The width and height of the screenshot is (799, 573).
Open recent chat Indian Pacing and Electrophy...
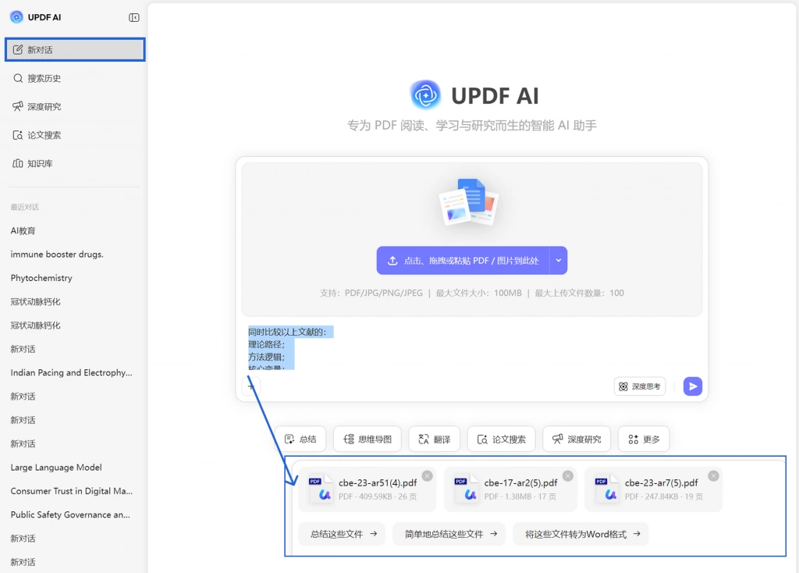[x=71, y=372]
